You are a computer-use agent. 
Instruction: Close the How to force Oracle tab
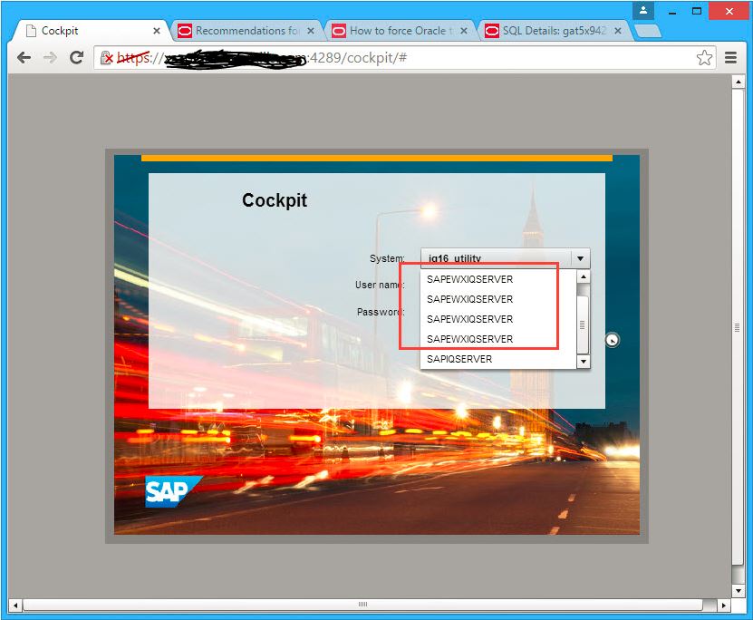coord(464,31)
